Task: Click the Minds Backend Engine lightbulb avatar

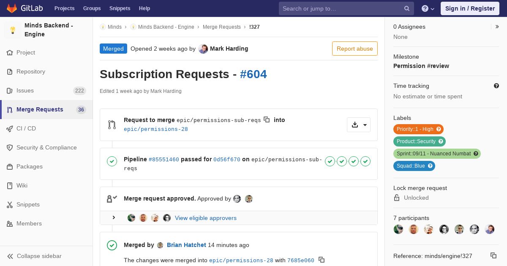Action: pyautogui.click(x=13, y=30)
